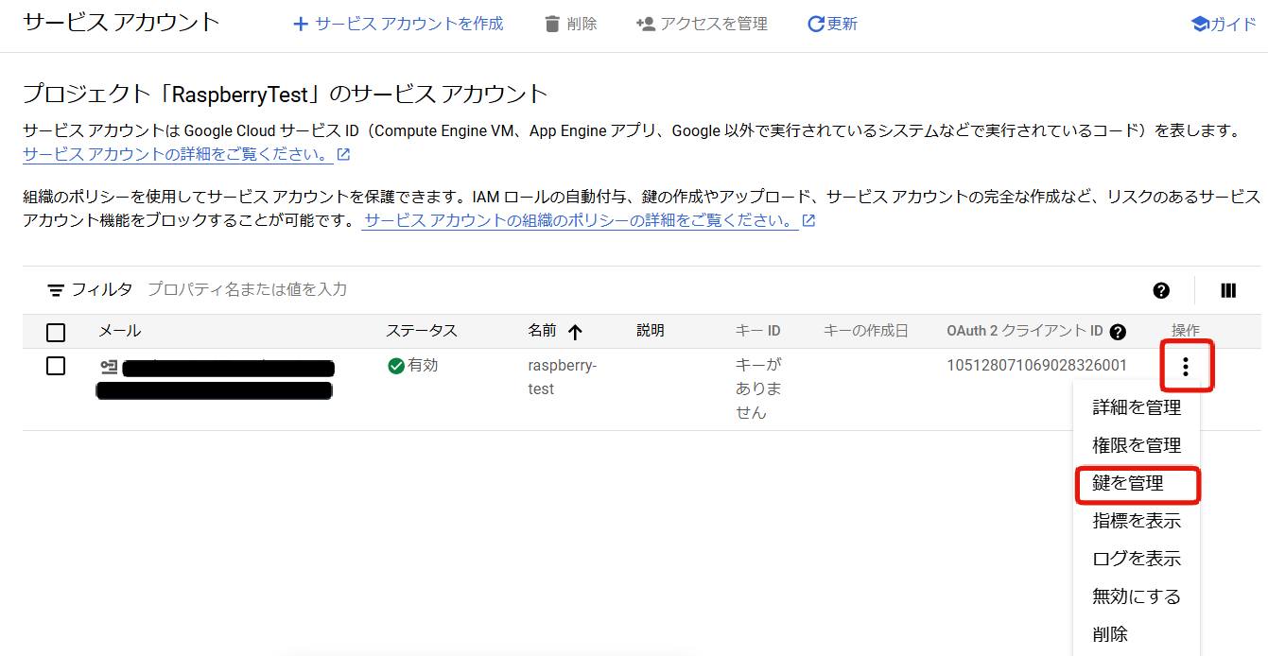Open アクセスを管理 in the toolbar
The image size is (1268, 656).
tap(702, 24)
